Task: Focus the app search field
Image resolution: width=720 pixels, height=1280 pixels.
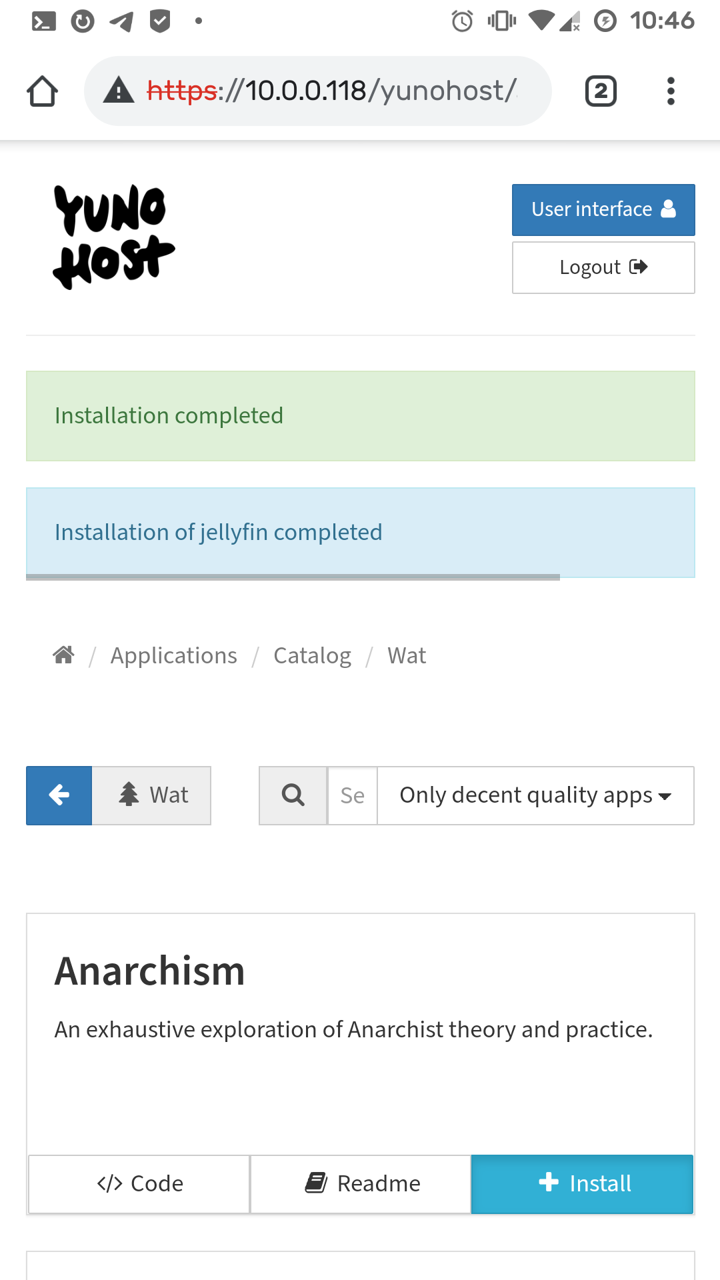Action: point(353,795)
